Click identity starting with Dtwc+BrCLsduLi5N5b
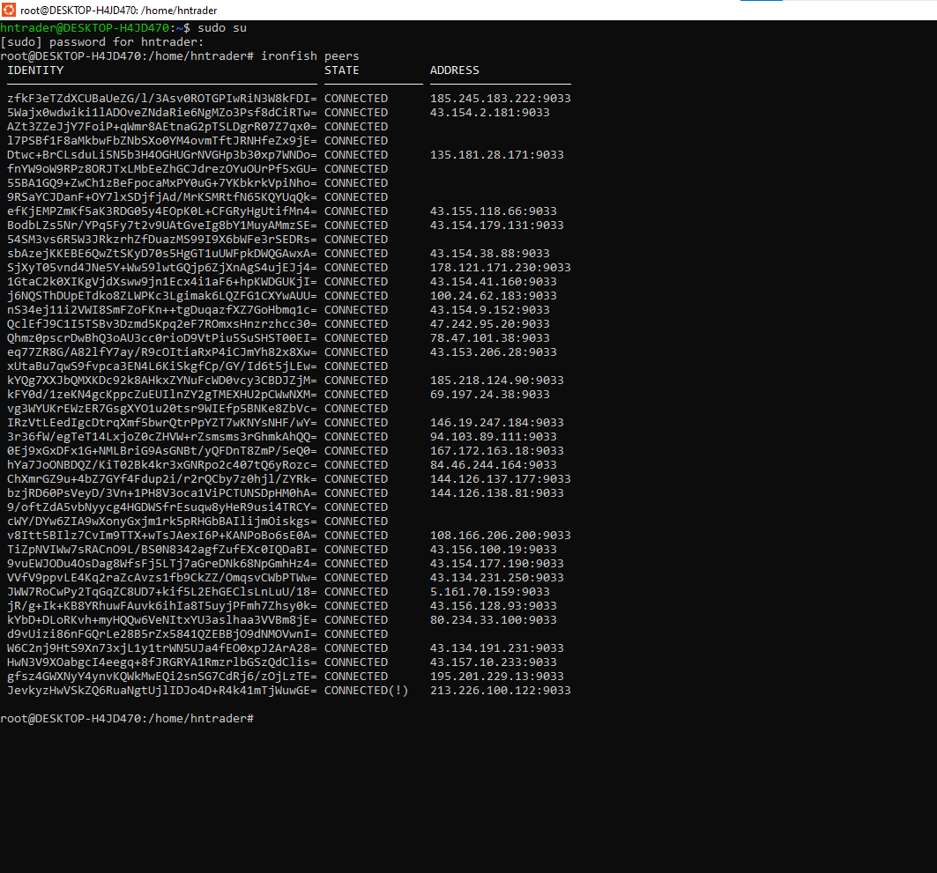937x873 pixels. click(162, 155)
